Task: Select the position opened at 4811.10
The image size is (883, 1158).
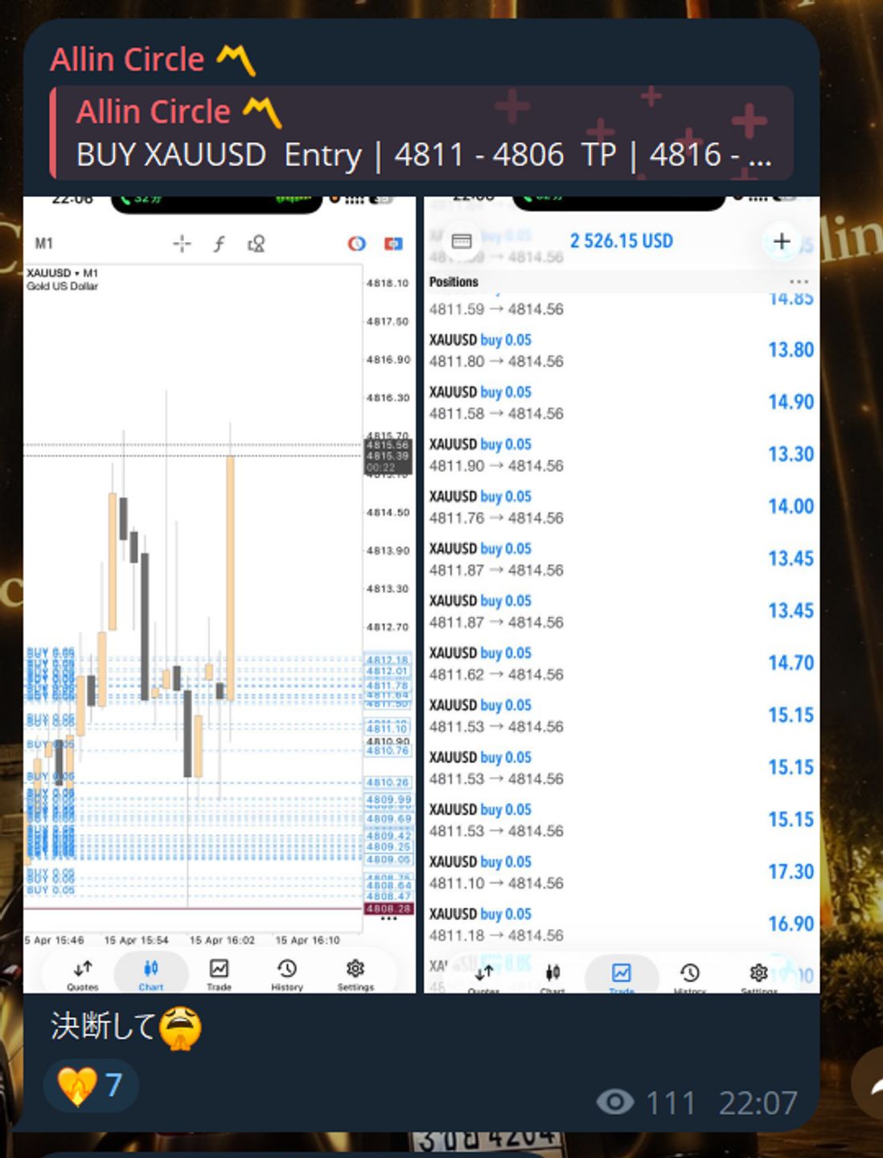Action: 622,873
